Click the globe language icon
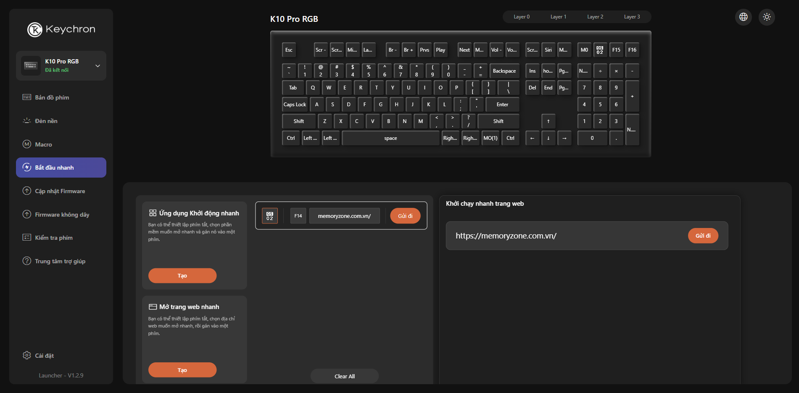 (744, 17)
